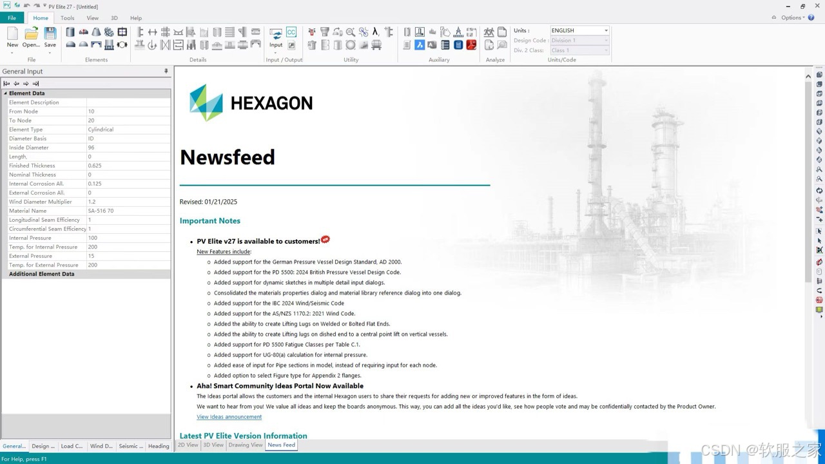The image size is (825, 464).
Task: Click the first icon in the Analyze group
Action: click(x=489, y=32)
